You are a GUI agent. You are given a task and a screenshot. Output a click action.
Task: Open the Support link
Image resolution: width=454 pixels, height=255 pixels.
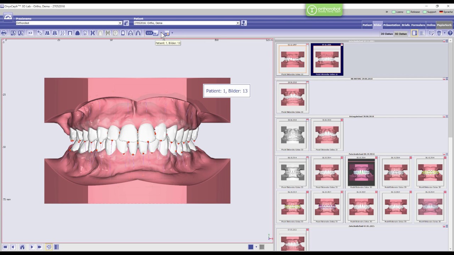click(x=430, y=12)
